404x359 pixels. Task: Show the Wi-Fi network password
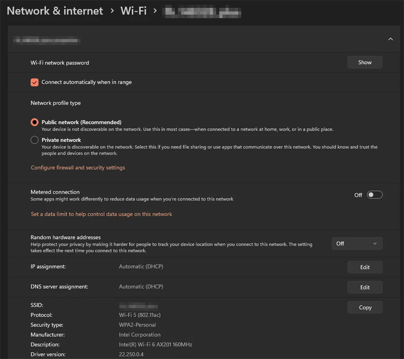tap(365, 62)
